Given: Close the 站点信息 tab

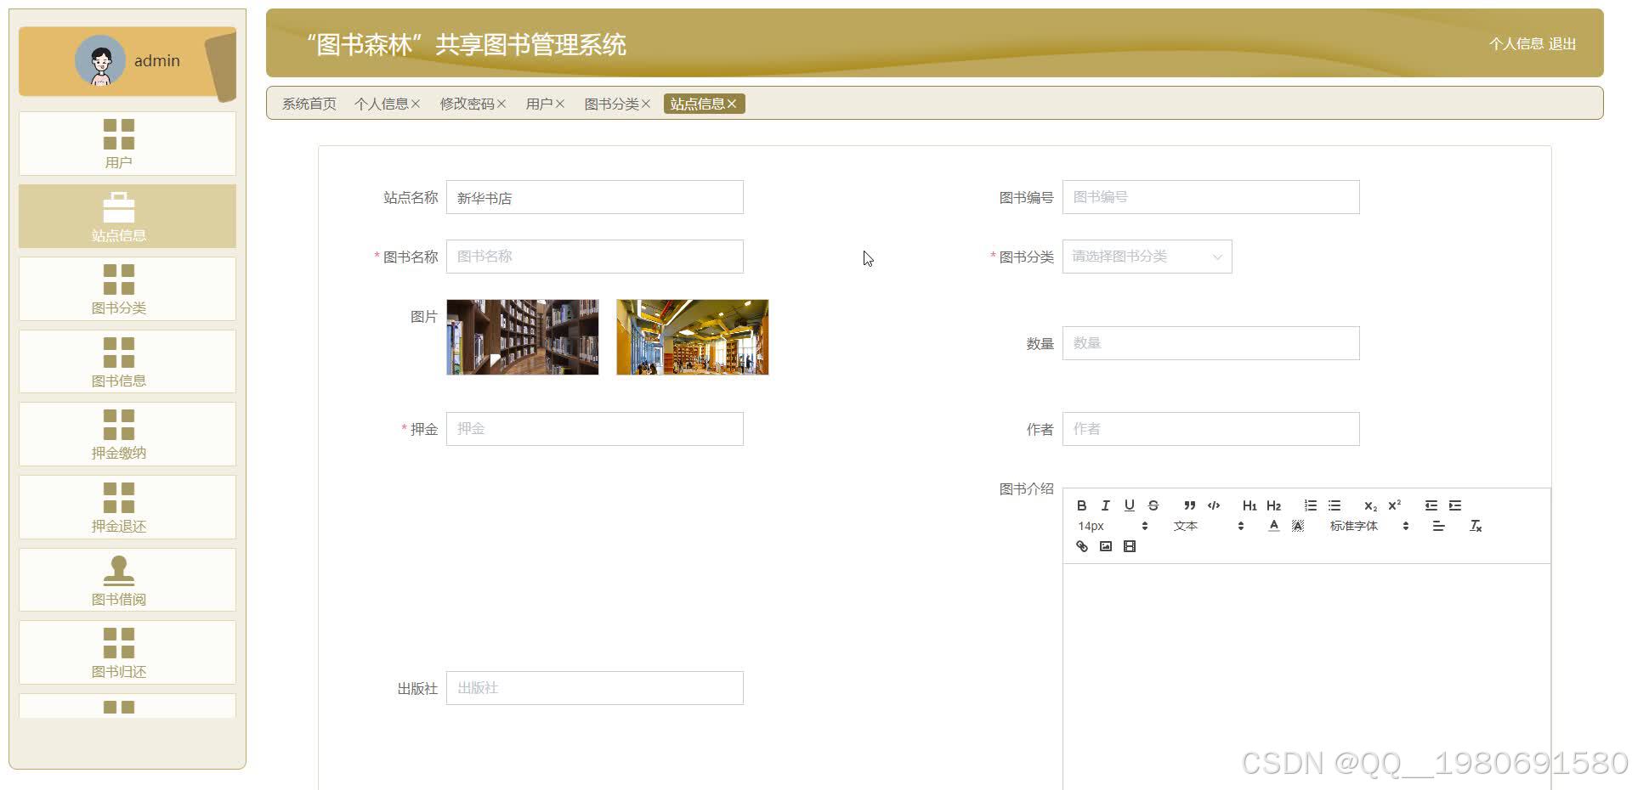Looking at the screenshot, I should (x=732, y=104).
